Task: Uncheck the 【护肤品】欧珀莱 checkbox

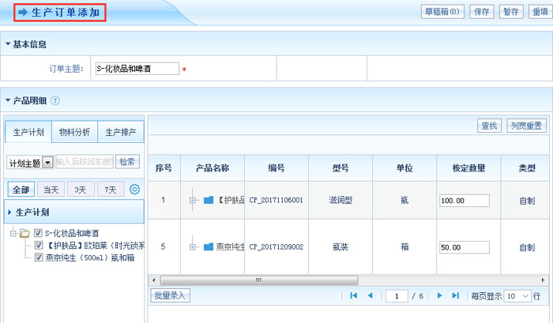Action: [x=39, y=246]
